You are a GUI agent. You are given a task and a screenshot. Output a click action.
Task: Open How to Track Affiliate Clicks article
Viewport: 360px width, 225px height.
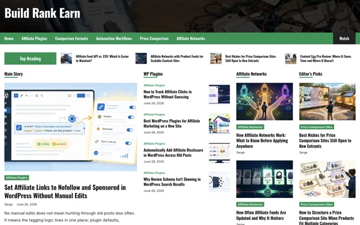point(168,94)
